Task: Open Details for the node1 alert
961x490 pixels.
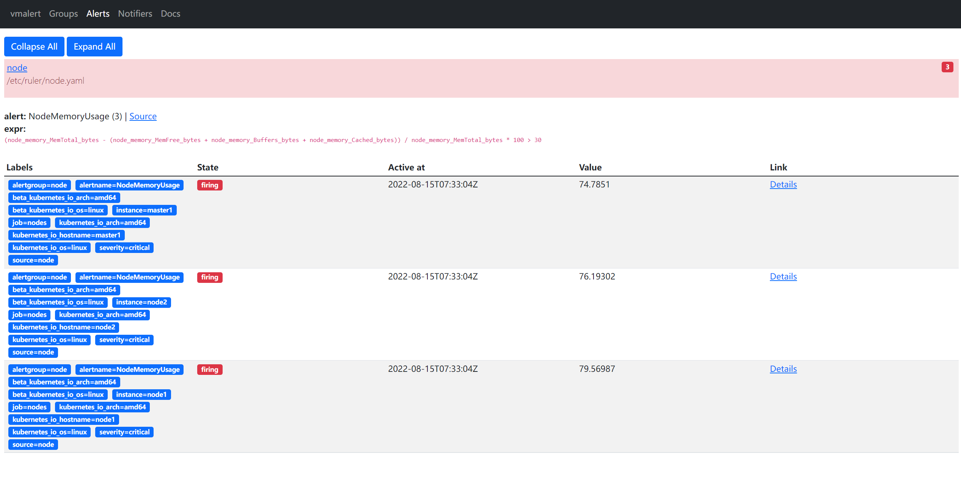Action: pos(783,369)
